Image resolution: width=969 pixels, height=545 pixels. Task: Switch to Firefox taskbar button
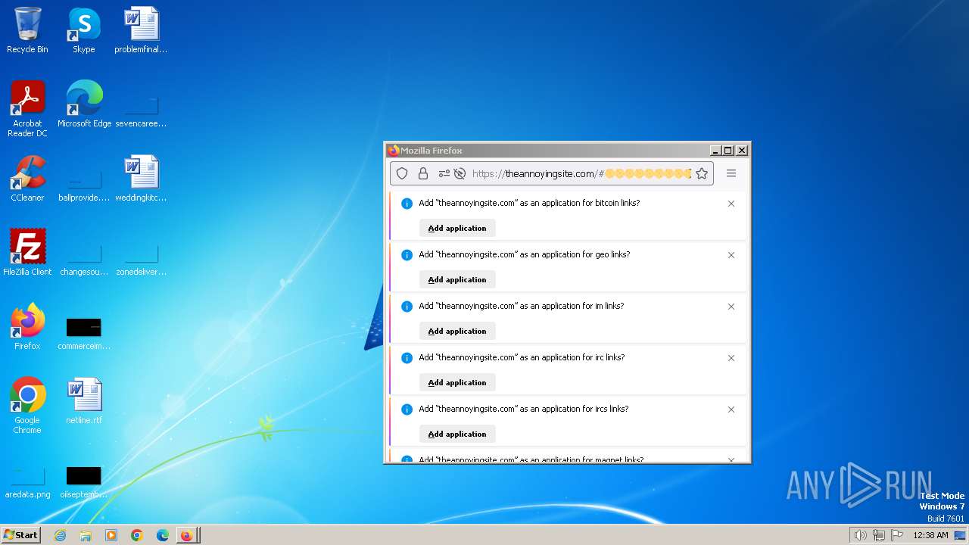tap(188, 535)
